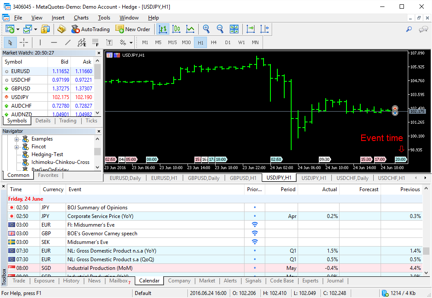The height and width of the screenshot is (298, 432).
Task: Pick the trendline drawing tool
Action: [67, 42]
